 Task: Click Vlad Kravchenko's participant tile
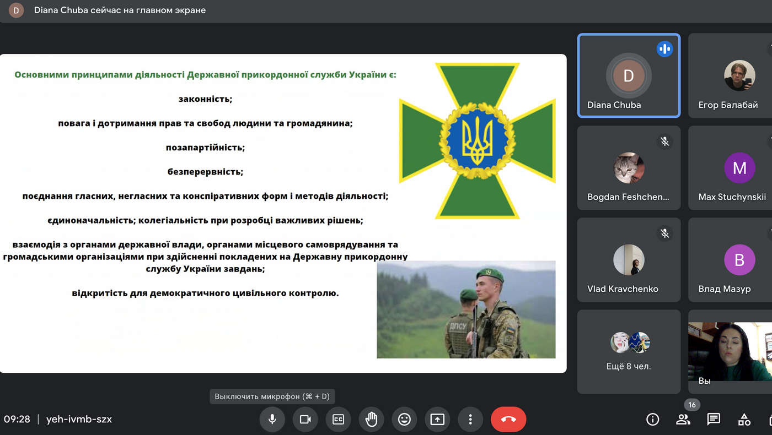pyautogui.click(x=629, y=260)
